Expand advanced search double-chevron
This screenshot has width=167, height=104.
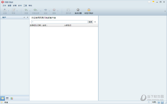(x=95, y=22)
